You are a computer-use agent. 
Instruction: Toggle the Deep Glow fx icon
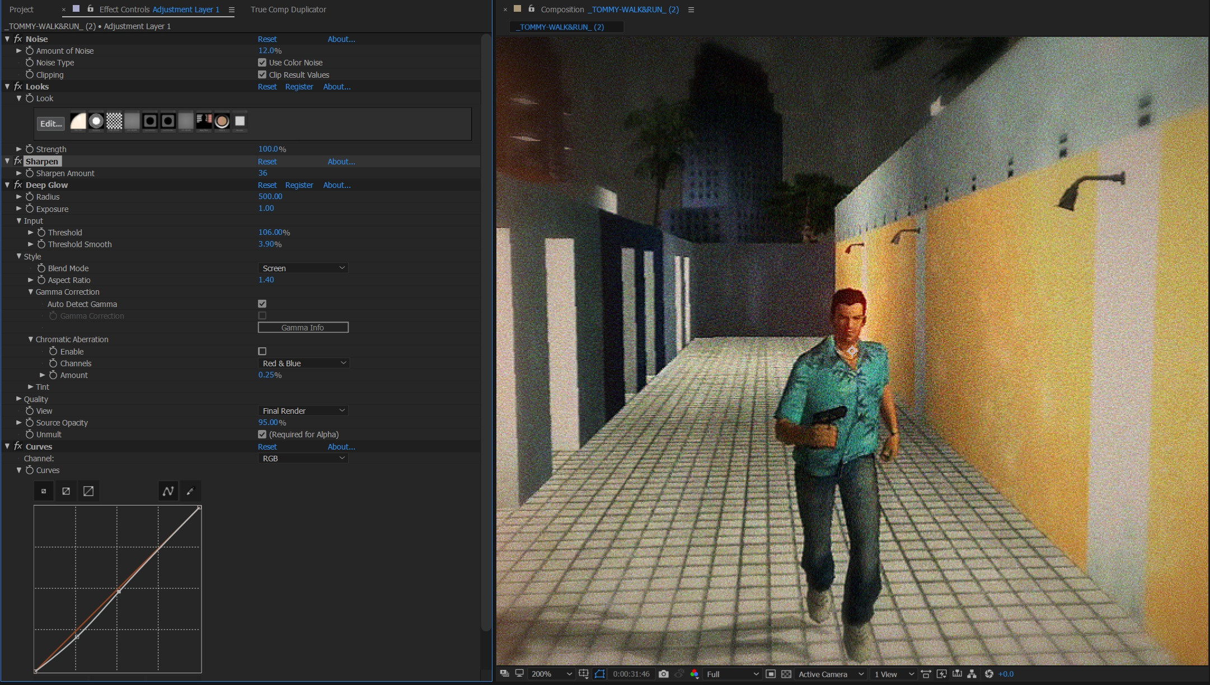(18, 185)
